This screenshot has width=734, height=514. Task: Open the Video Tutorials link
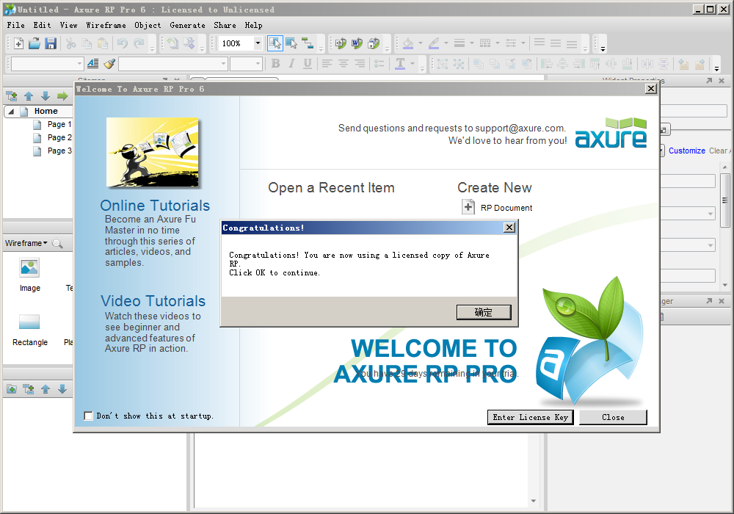(x=153, y=300)
